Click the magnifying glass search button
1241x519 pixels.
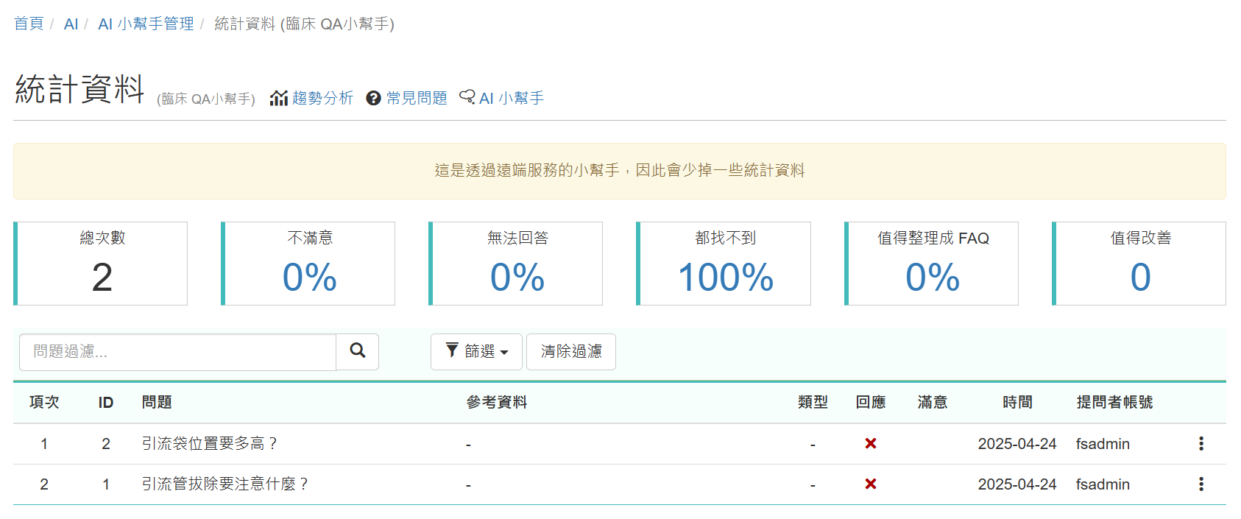point(358,351)
